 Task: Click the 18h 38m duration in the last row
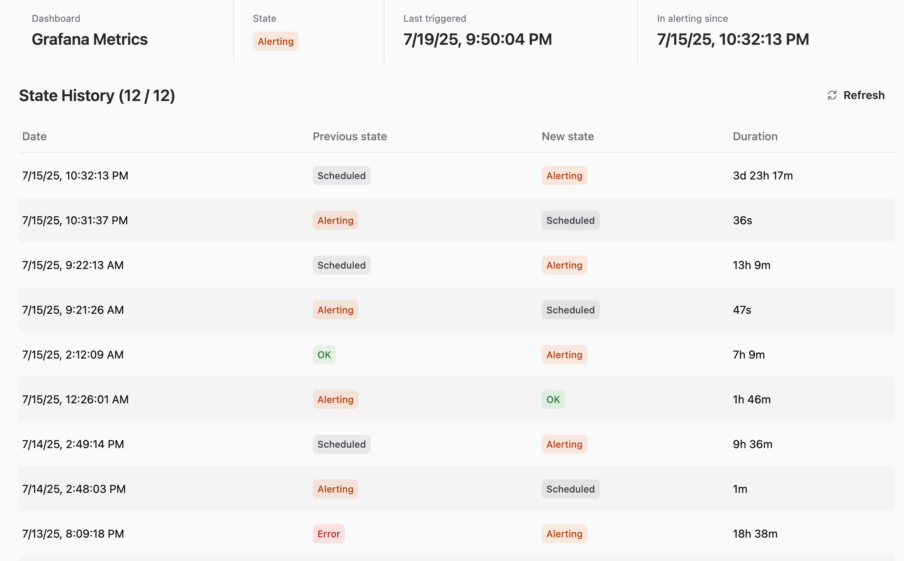[x=755, y=534]
